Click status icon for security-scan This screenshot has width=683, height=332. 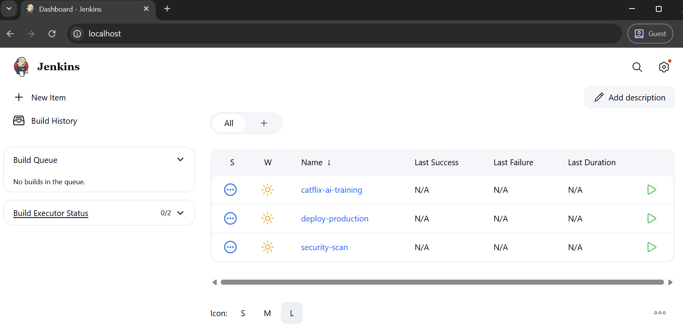(230, 247)
